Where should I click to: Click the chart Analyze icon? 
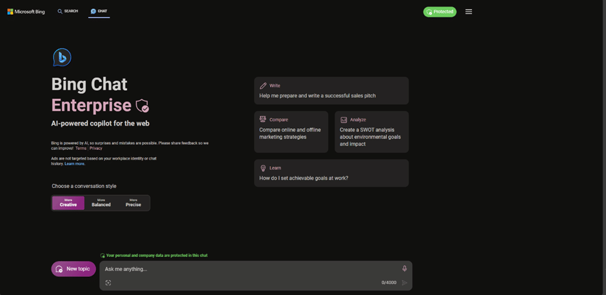click(x=344, y=120)
